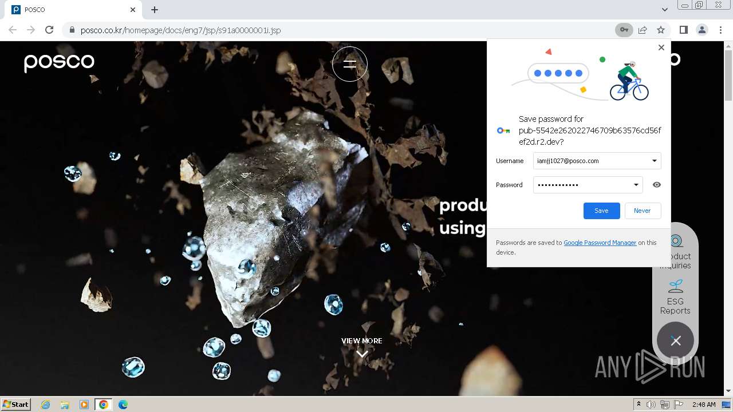
Task: Close the POSCO browser tab
Action: point(133,10)
